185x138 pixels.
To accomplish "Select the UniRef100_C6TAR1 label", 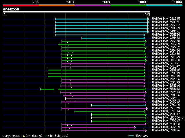I will click(166, 63).
